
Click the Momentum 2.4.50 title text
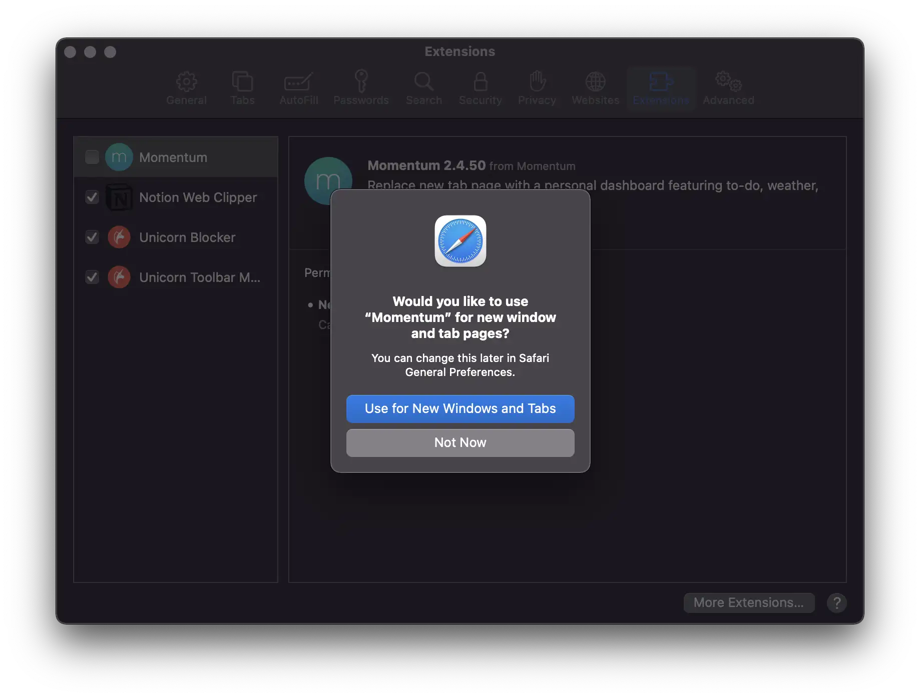(x=426, y=165)
